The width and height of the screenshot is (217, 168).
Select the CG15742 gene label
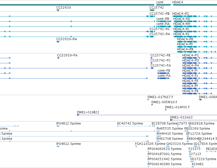pyautogui.click(x=157, y=7)
